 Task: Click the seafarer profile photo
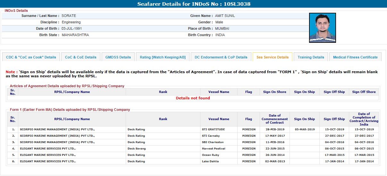322,28
